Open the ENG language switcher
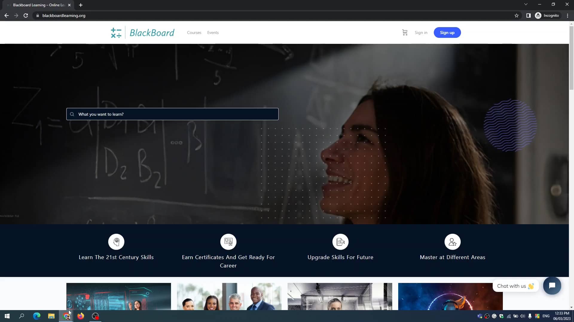The height and width of the screenshot is (322, 574). pyautogui.click(x=546, y=316)
